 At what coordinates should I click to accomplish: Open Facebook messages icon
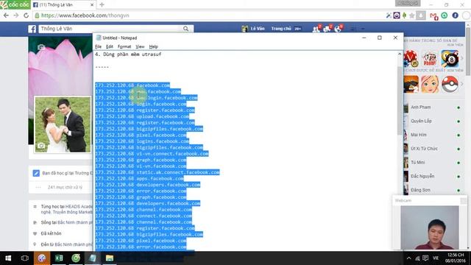click(x=327, y=29)
